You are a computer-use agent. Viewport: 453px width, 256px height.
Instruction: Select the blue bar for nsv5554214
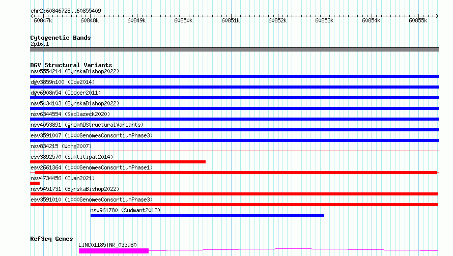point(234,76)
